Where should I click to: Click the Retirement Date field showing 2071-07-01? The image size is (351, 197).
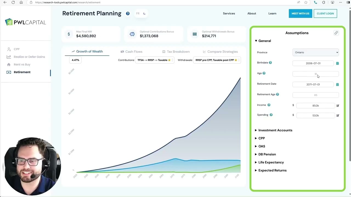313,85
